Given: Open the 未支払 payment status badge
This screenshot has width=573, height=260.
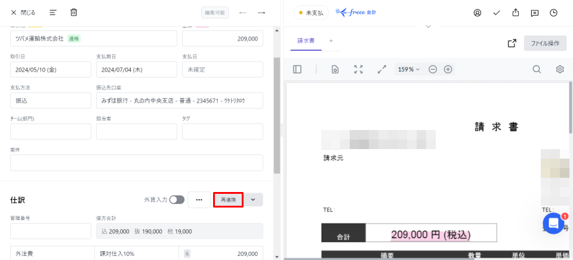Looking at the screenshot, I should pyautogui.click(x=311, y=13).
